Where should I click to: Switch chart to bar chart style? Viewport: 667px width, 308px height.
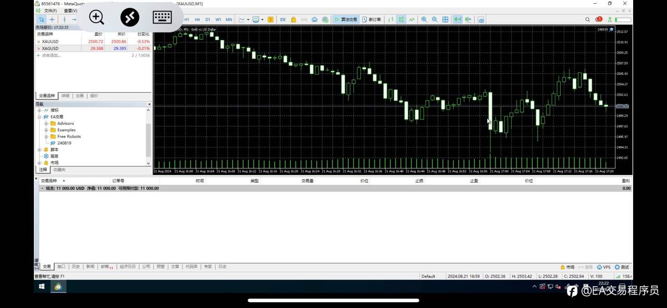(x=390, y=19)
